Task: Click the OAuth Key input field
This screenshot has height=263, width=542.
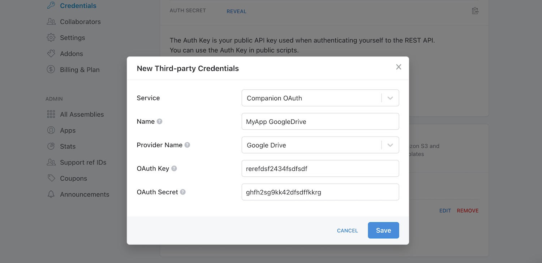Action: point(320,168)
